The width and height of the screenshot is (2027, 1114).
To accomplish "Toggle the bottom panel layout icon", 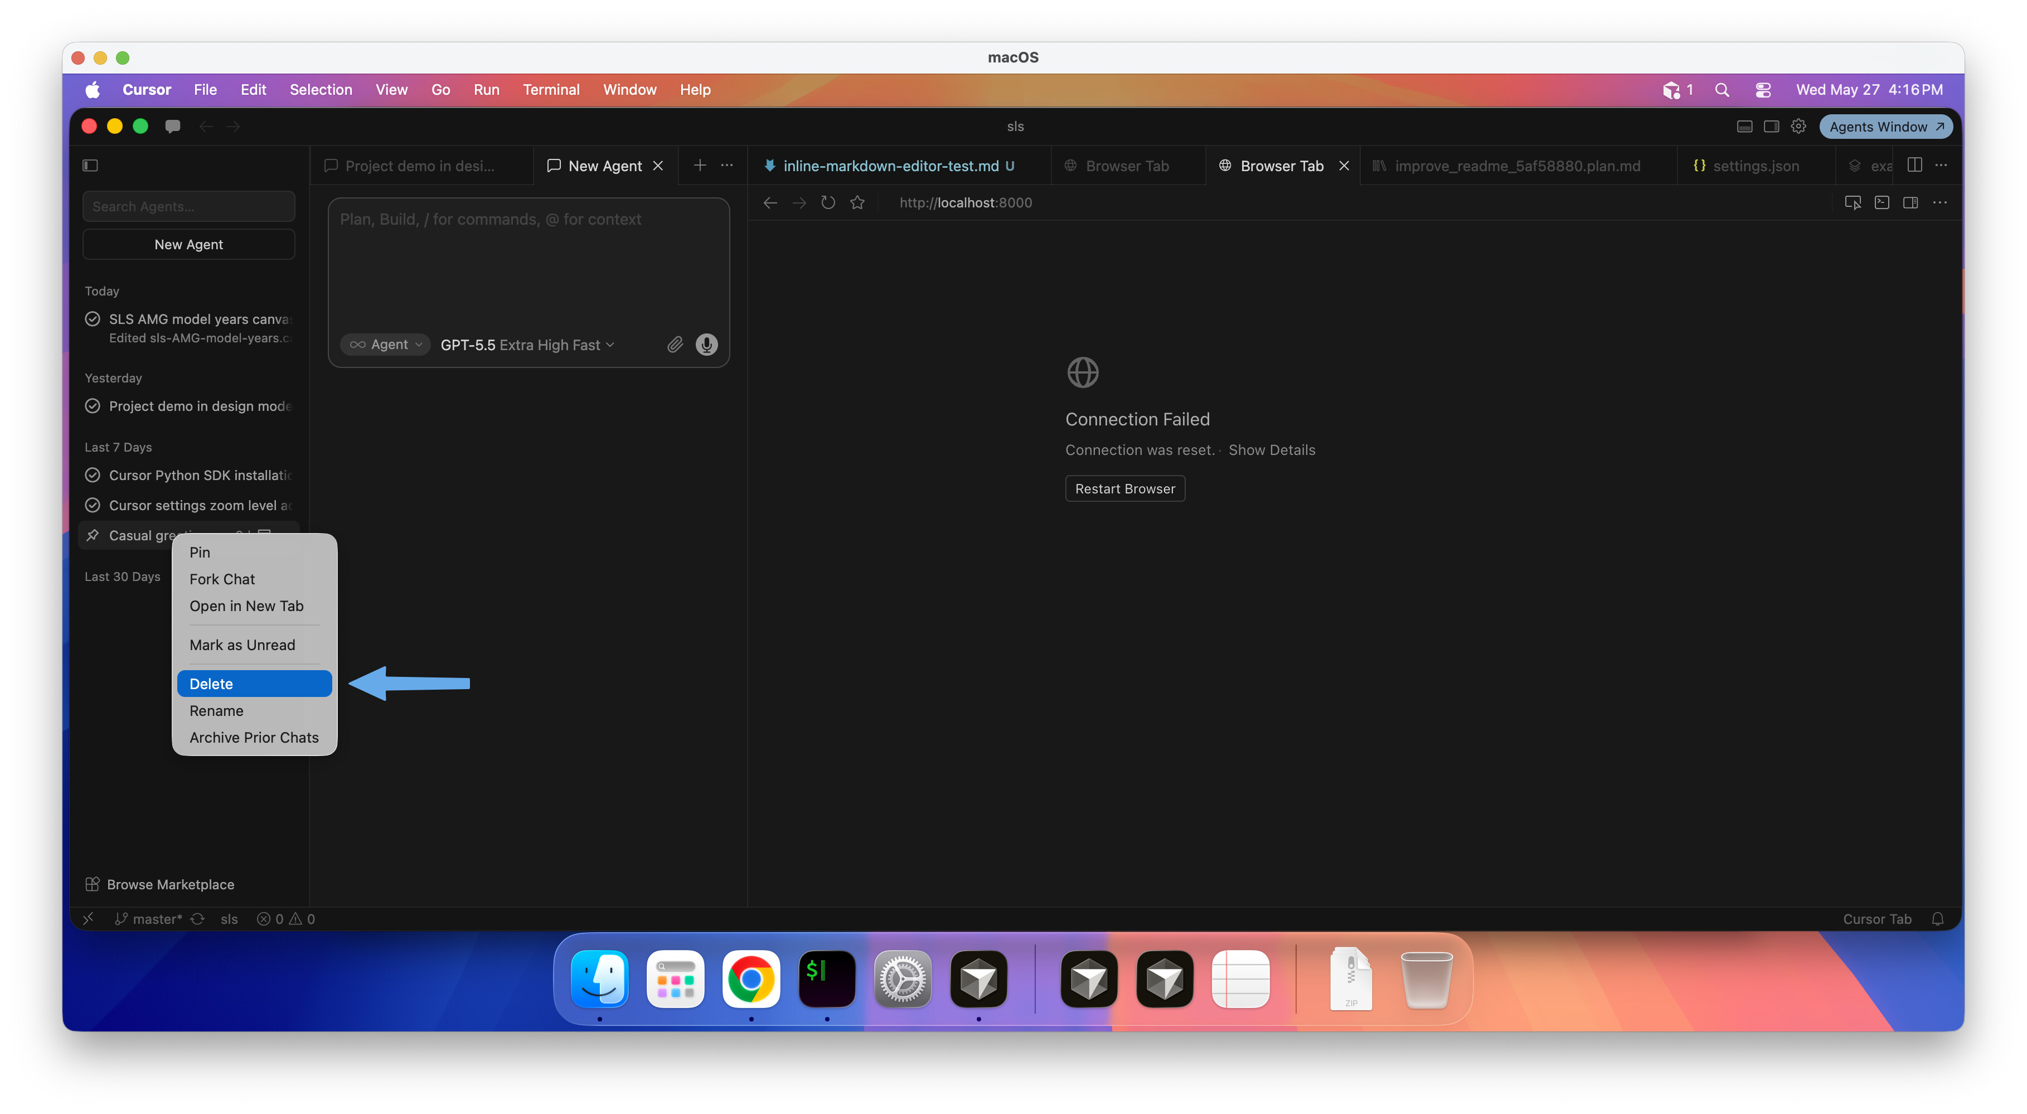I will pyautogui.click(x=1744, y=127).
